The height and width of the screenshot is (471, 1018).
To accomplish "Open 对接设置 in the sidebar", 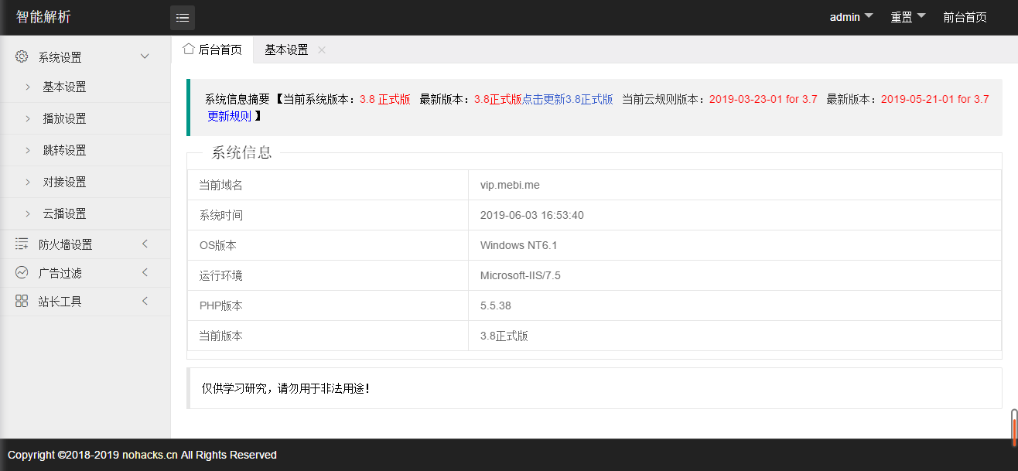I will coord(85,183).
